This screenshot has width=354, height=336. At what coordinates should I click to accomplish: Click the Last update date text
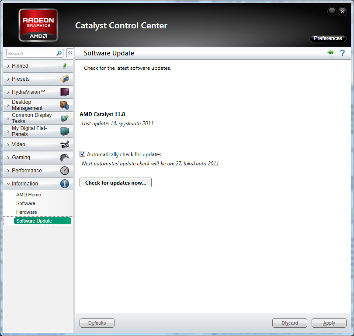[x=118, y=123]
